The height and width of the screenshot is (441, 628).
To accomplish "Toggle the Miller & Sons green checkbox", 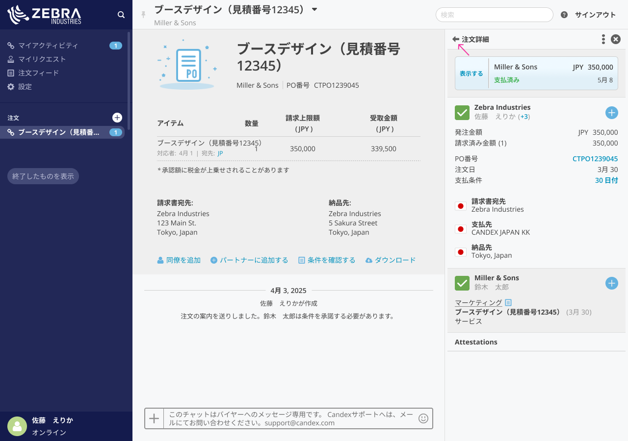I will (462, 283).
